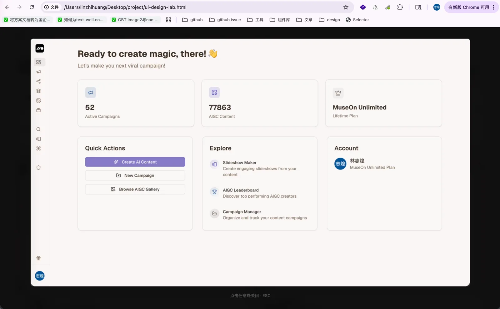Open the Chrome profile avatar in toolbar

point(437,7)
